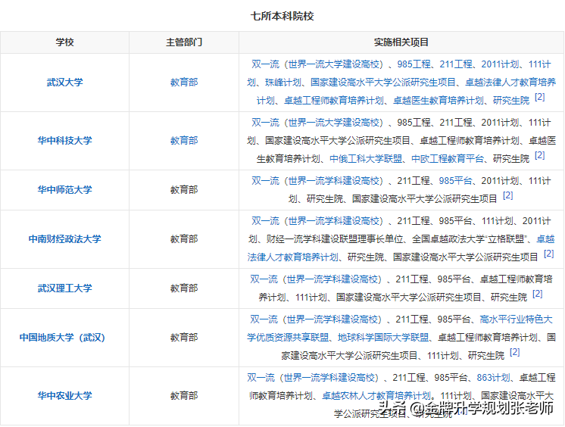Image resolution: width=565 pixels, height=427 pixels.
Task: Open 双一流（世界一流大学建设高校）link in 华中科技大学 row
Action: (x=317, y=123)
